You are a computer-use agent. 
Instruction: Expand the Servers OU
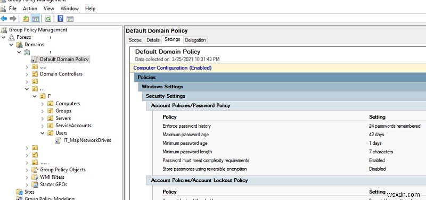point(43,118)
